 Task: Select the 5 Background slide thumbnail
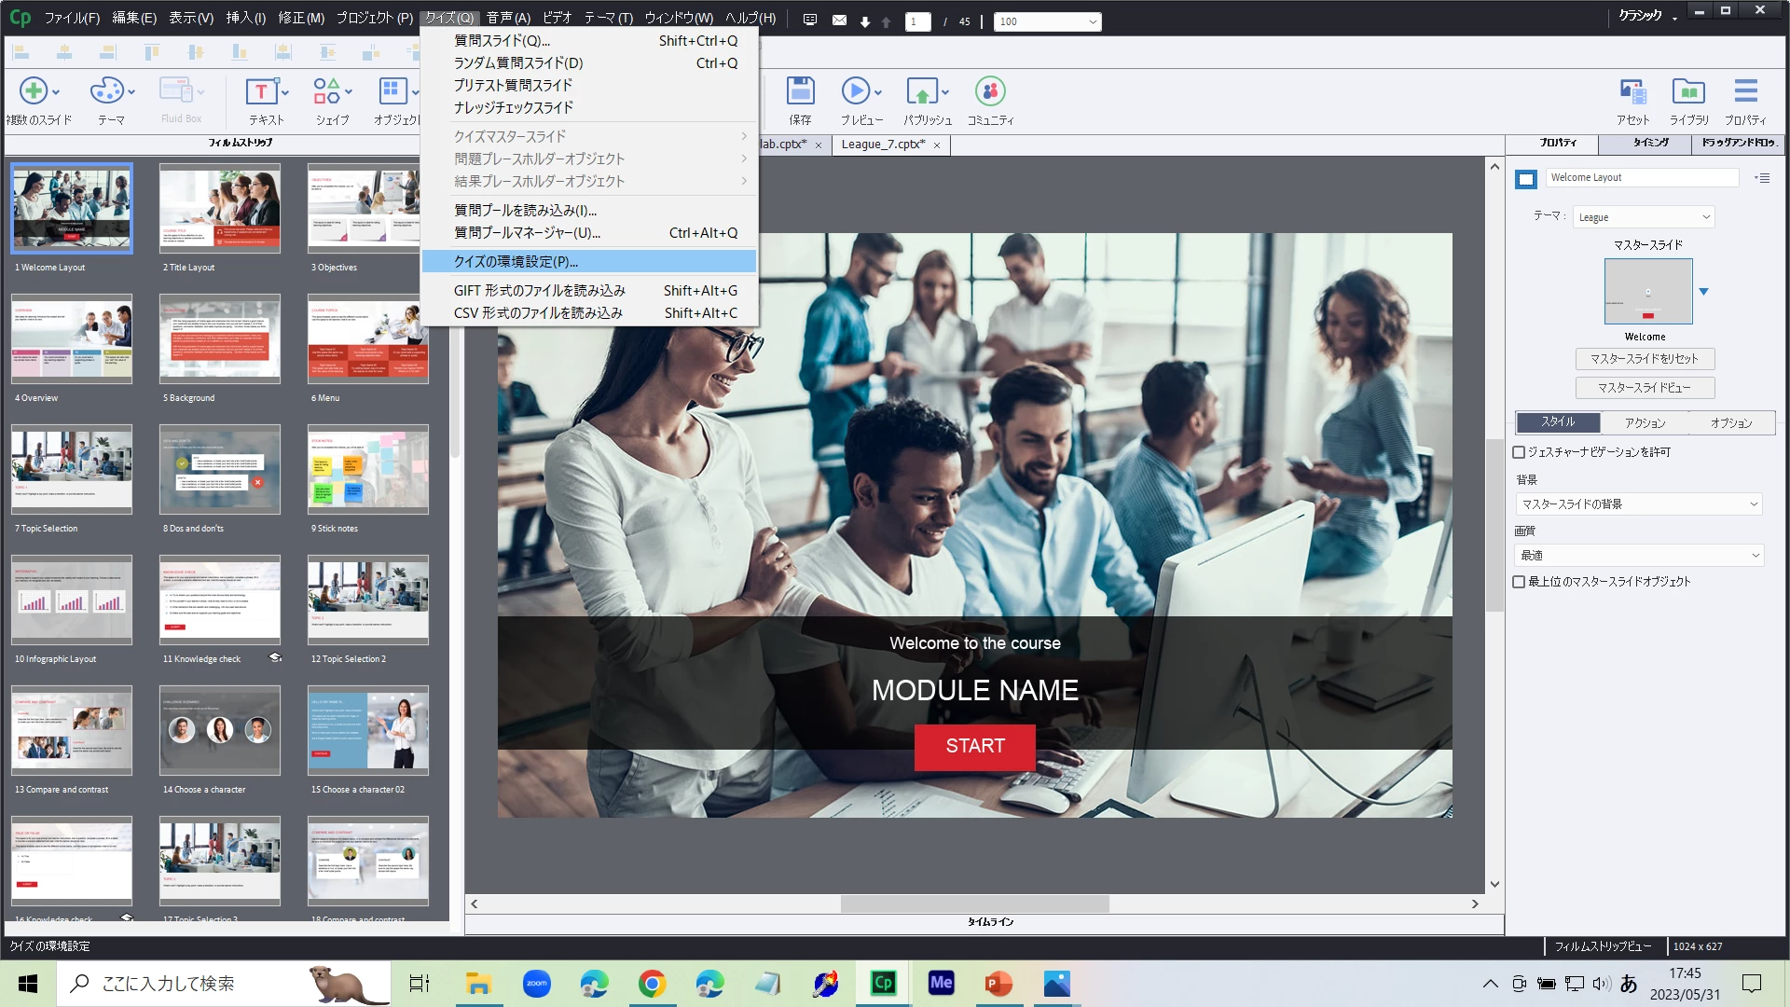[x=220, y=340]
